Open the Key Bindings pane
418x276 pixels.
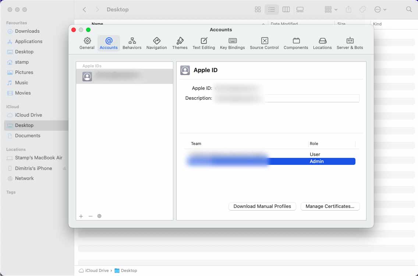point(232,43)
